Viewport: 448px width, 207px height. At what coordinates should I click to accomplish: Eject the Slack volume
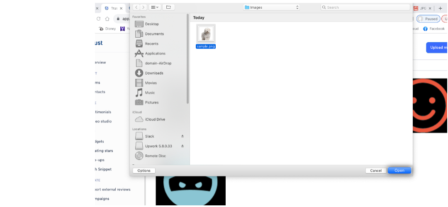pos(182,136)
